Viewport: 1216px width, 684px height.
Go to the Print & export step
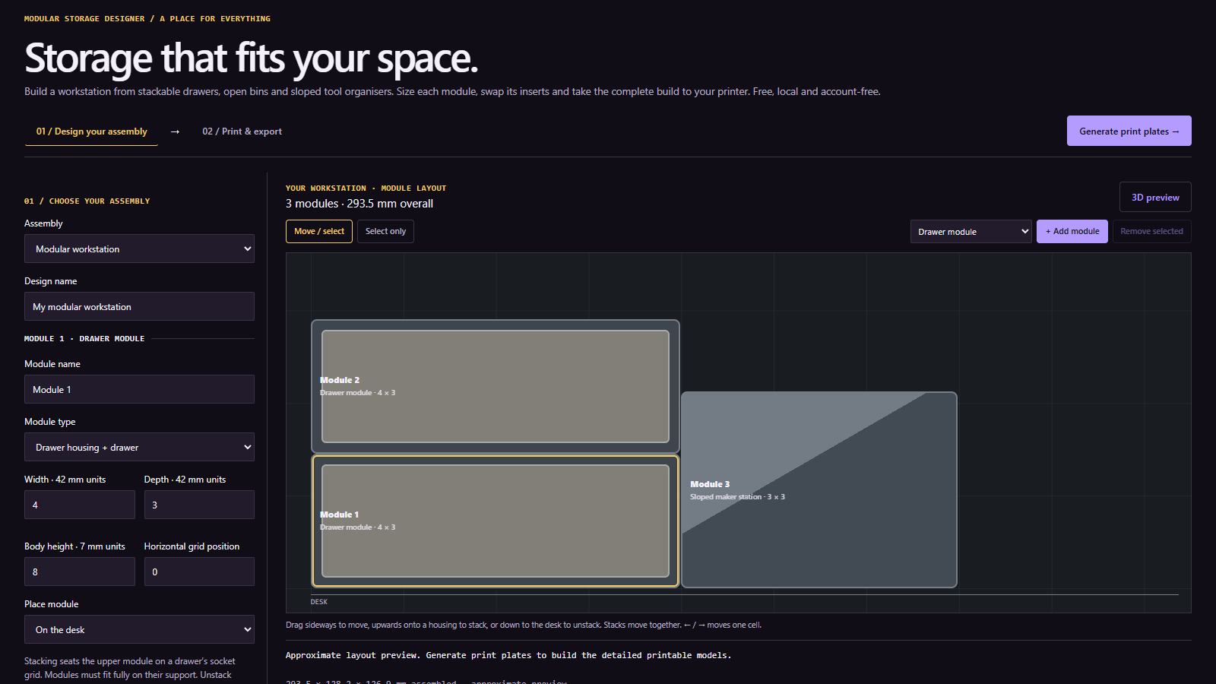tap(242, 131)
